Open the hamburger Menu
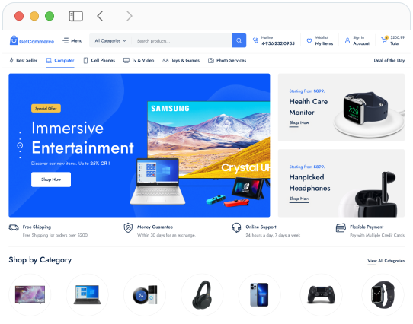 [x=72, y=40]
